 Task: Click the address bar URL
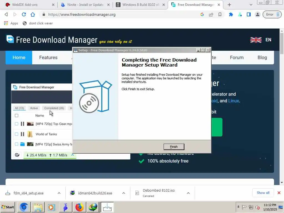pyautogui.click(x=82, y=14)
